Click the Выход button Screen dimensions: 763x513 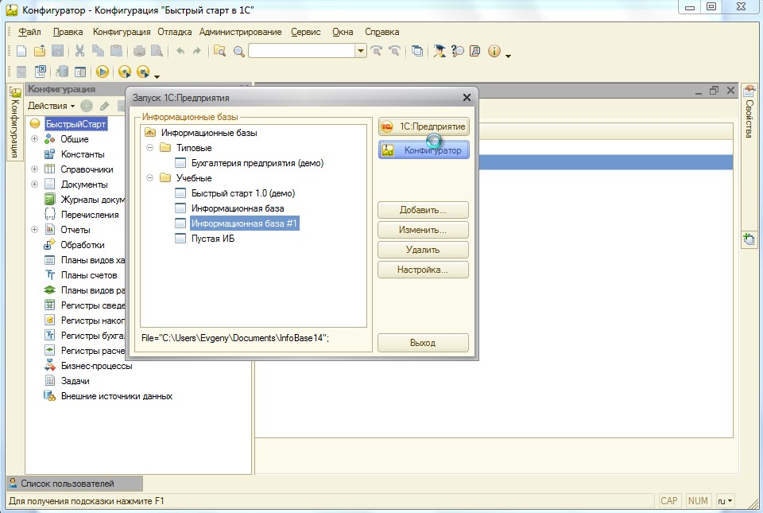point(424,343)
